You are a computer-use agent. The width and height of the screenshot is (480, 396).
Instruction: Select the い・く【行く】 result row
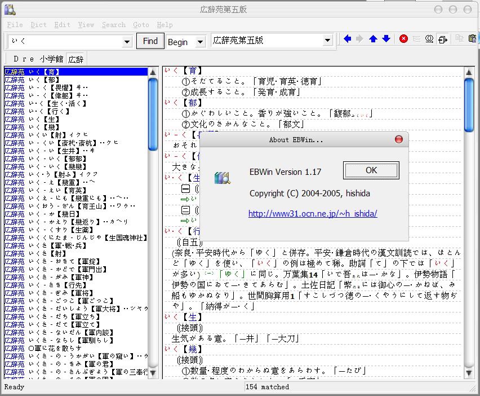76,111
